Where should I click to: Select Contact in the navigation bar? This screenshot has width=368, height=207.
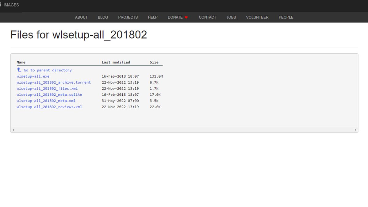[207, 17]
